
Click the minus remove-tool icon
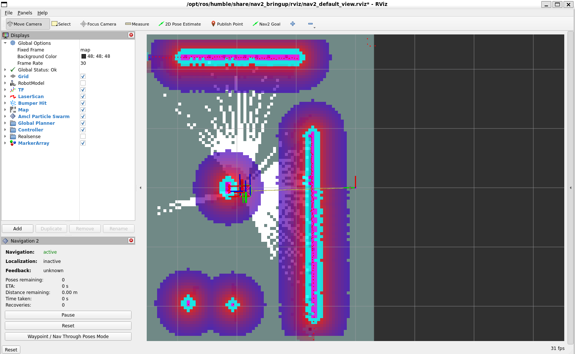click(310, 24)
